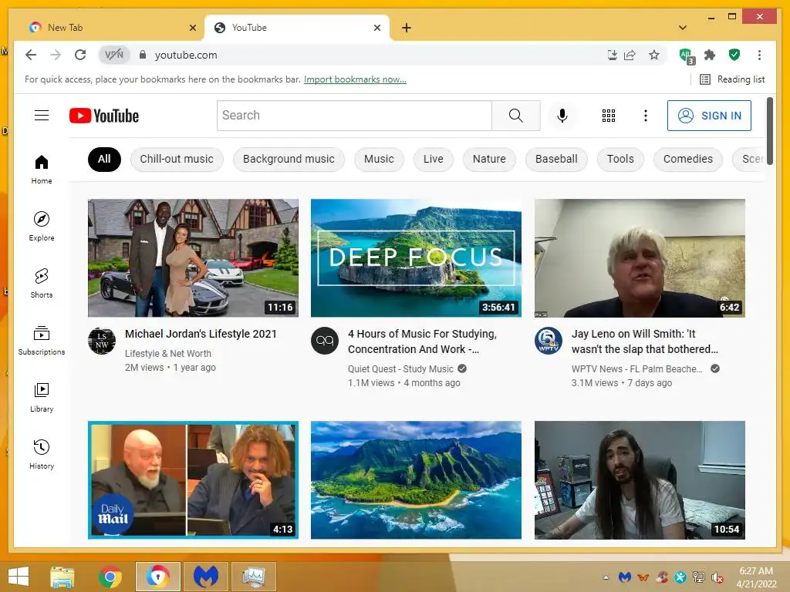Click the search magnifier button
Image resolution: width=790 pixels, height=592 pixels.
tap(516, 116)
